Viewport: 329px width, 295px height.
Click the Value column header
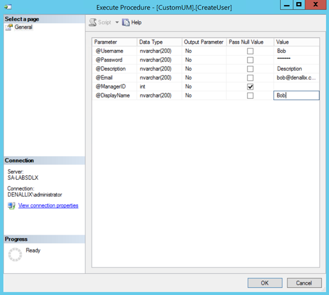tap(297, 42)
